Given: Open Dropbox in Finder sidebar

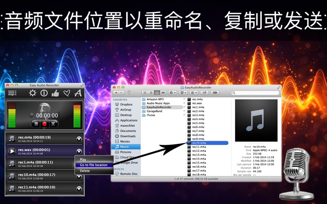Looking at the screenshot, I should tap(126, 104).
